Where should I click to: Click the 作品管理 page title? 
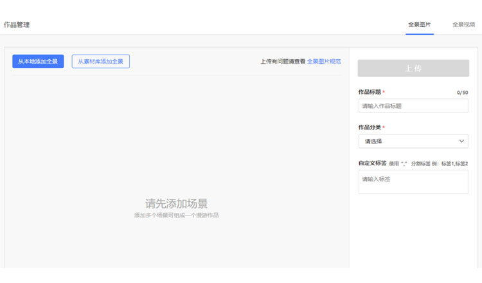pos(17,24)
